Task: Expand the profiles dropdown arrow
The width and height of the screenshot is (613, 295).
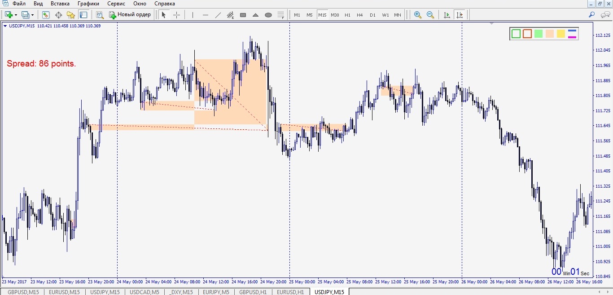Action: (32, 15)
